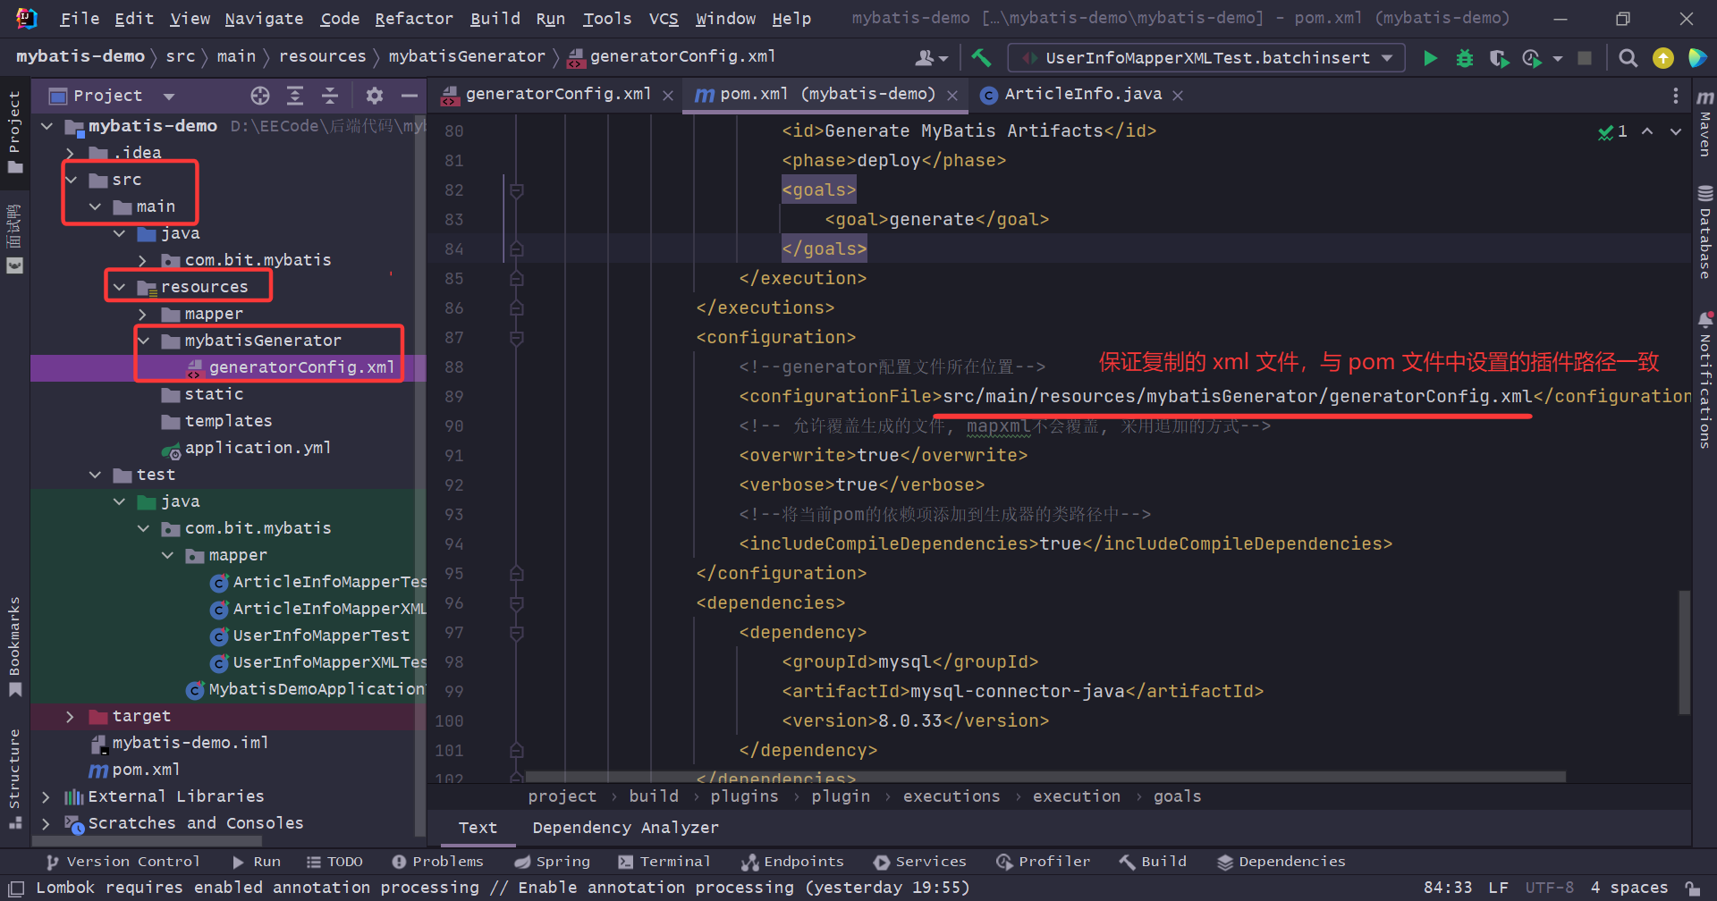The width and height of the screenshot is (1717, 901).
Task: Open the Bookmarks side panel
Action: 14,646
